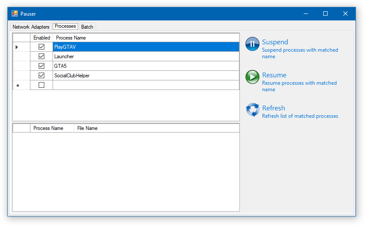Toggle Enabled checkbox for GTA5
Image resolution: width=365 pixels, height=226 pixels.
[x=41, y=66]
